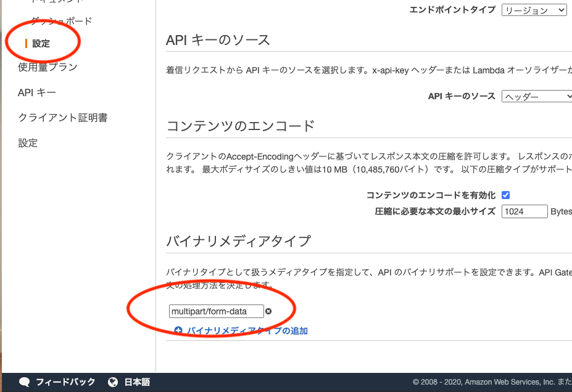Click the コンテンツのエンコード heading
Image resolution: width=572 pixels, height=392 pixels.
[x=241, y=126]
